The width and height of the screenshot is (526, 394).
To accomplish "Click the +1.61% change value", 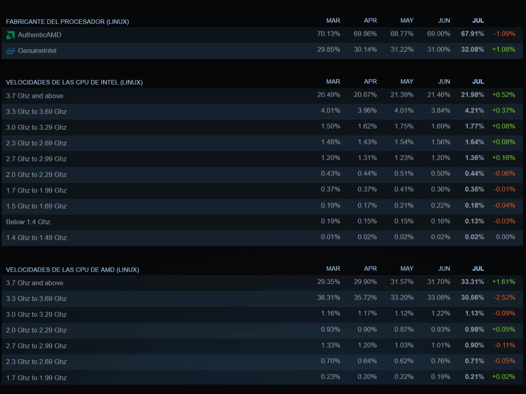I will [503, 282].
